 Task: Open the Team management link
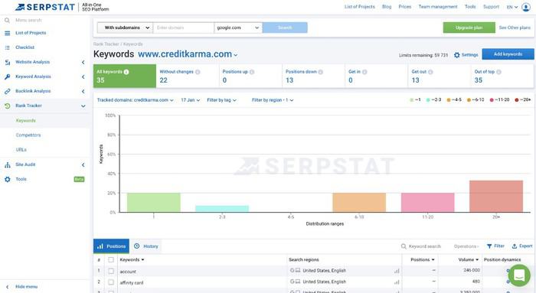[x=438, y=6]
